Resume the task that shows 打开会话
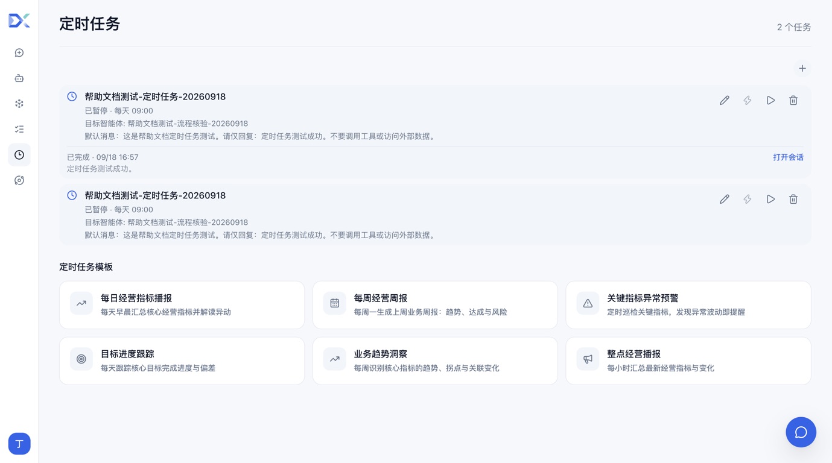832x463 pixels. pyautogui.click(x=770, y=101)
